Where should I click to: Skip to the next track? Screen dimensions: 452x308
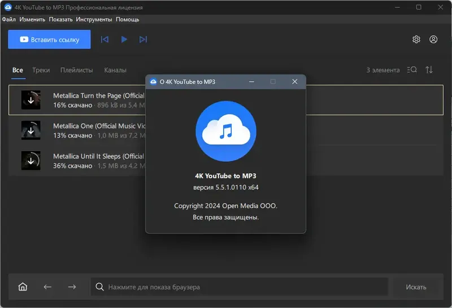click(143, 39)
